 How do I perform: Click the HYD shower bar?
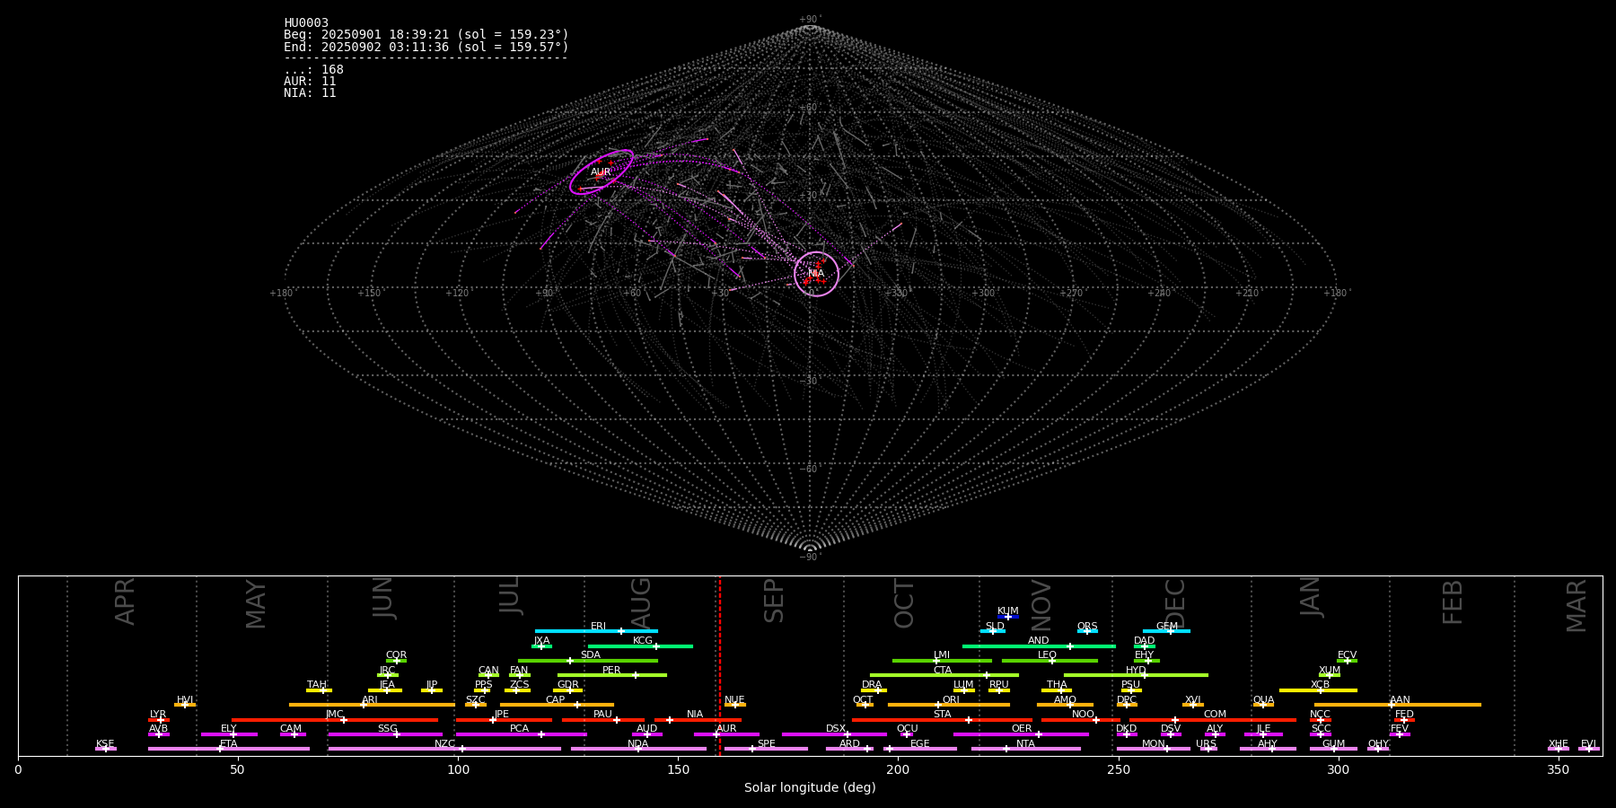(1136, 675)
